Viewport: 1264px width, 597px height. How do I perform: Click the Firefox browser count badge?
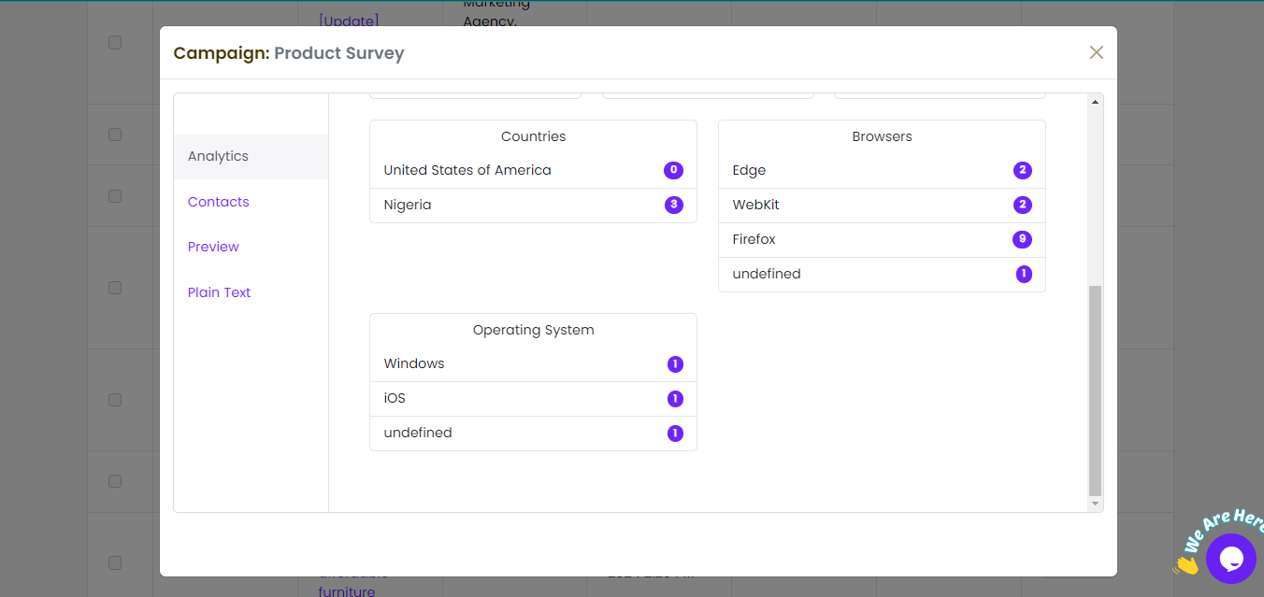(x=1022, y=240)
